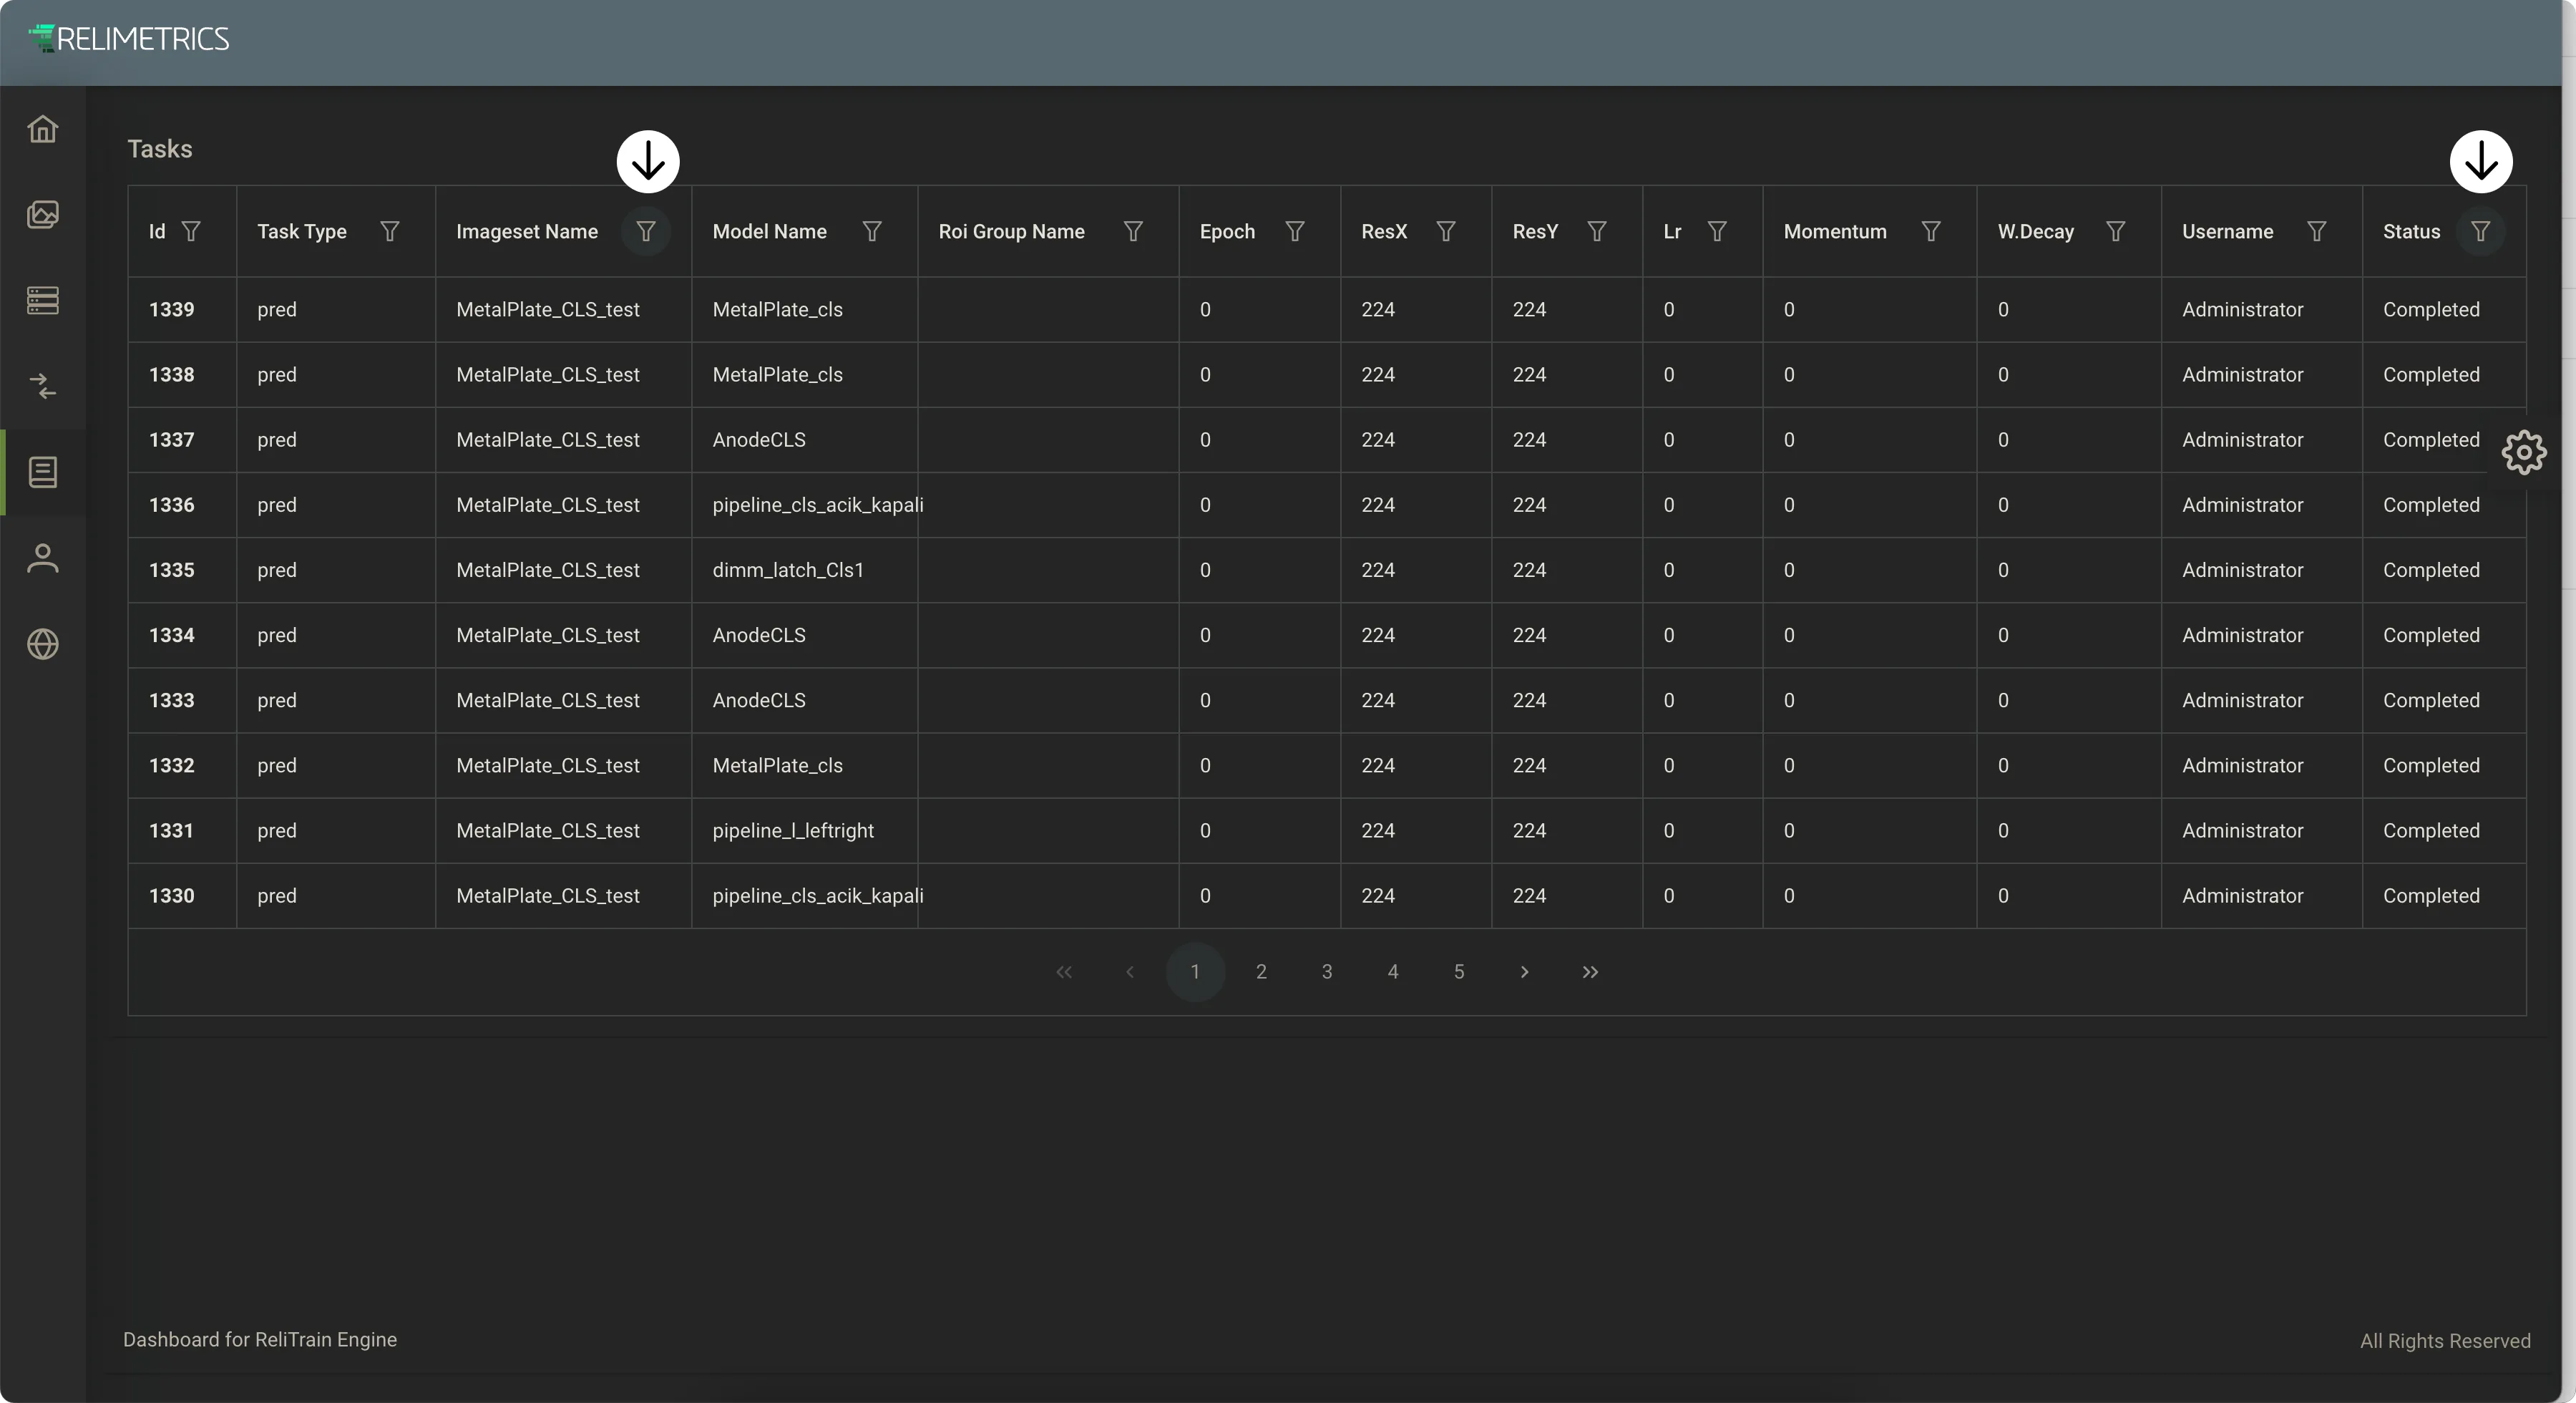Select task Id 1330

(x=172, y=895)
